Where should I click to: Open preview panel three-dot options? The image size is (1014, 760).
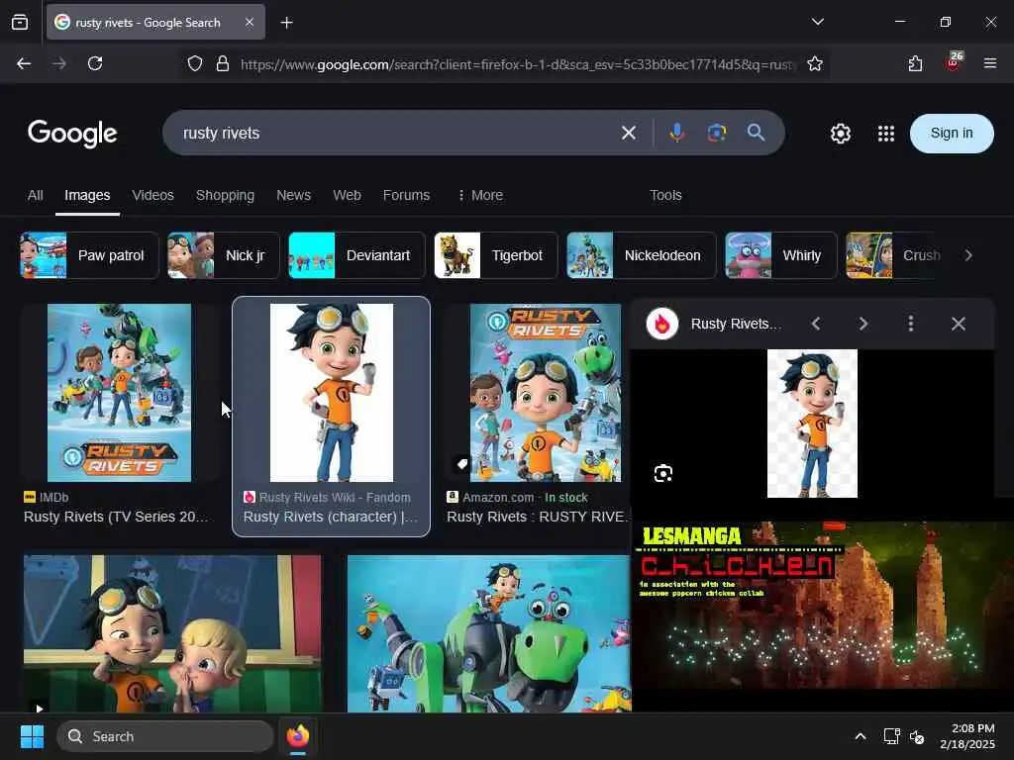click(911, 324)
